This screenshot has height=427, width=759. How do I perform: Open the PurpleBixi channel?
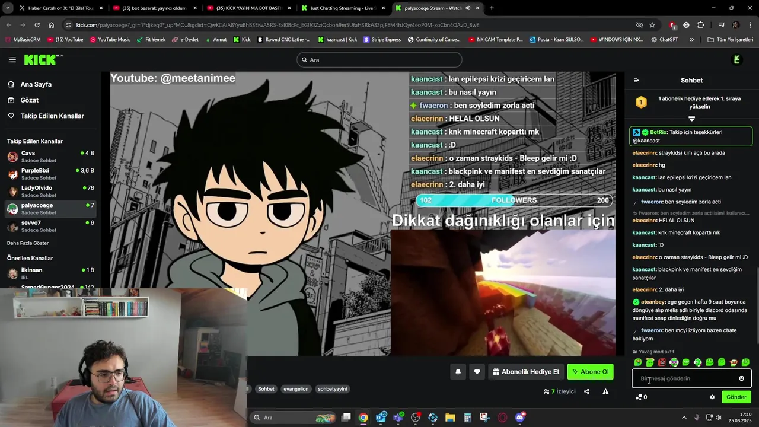tap(50, 174)
